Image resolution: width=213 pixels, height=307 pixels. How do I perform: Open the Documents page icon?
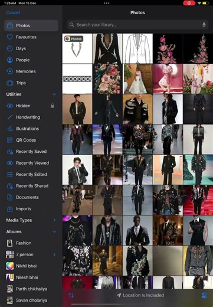(10, 197)
